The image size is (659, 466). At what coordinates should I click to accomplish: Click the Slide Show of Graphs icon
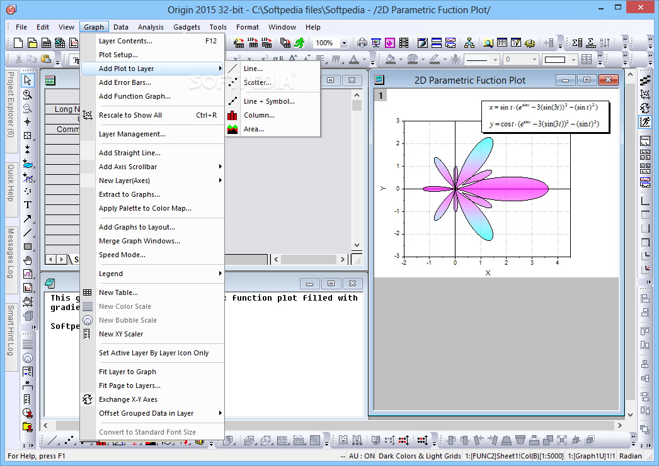tap(375, 42)
